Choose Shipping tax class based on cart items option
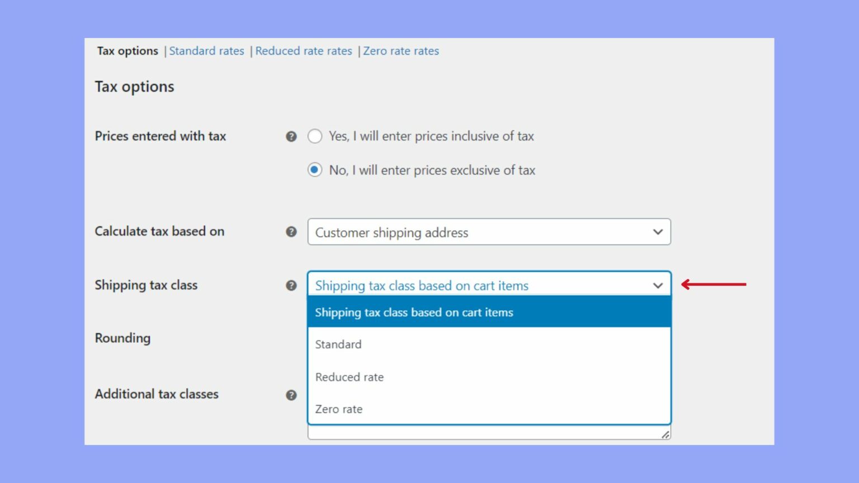859x483 pixels. (x=414, y=312)
